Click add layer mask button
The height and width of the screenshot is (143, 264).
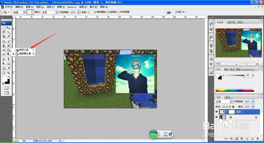pyautogui.click(x=237, y=139)
